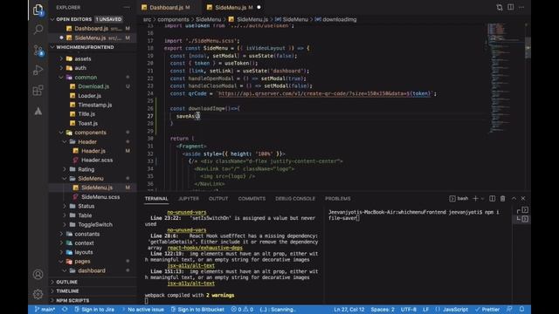559x314 pixels.
Task: Click the editor vertical scrollbar
Action: coord(528,48)
